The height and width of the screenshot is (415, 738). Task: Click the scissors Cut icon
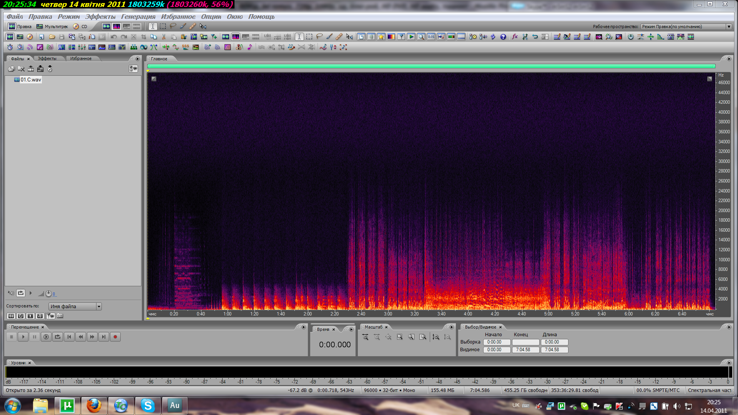click(164, 37)
